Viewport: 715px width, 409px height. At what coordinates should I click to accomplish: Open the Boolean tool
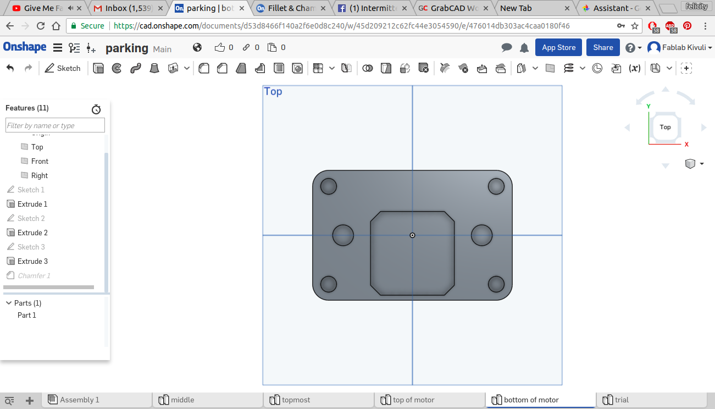[368, 68]
